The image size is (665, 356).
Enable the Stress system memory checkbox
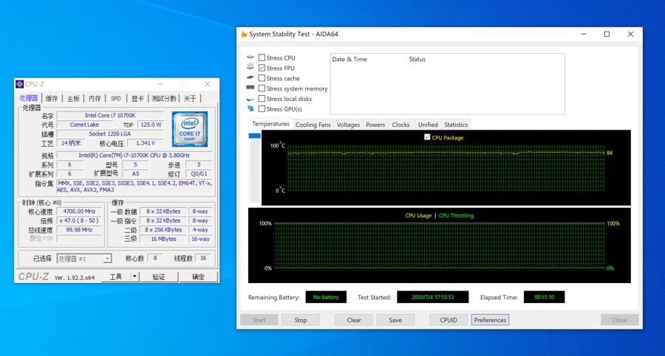(x=262, y=88)
